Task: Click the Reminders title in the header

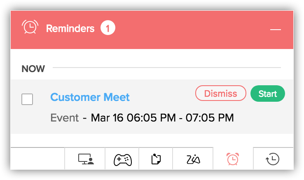Action: pos(70,29)
